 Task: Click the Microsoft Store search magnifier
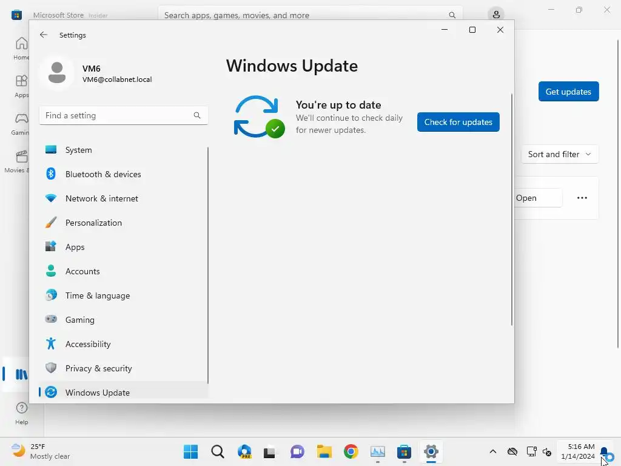[452, 15]
